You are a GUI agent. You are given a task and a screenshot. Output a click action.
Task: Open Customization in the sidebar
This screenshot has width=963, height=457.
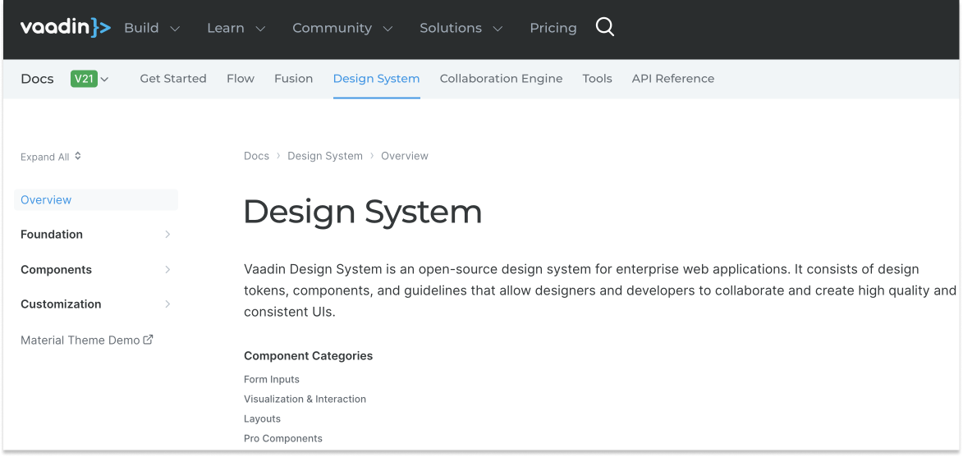click(61, 304)
